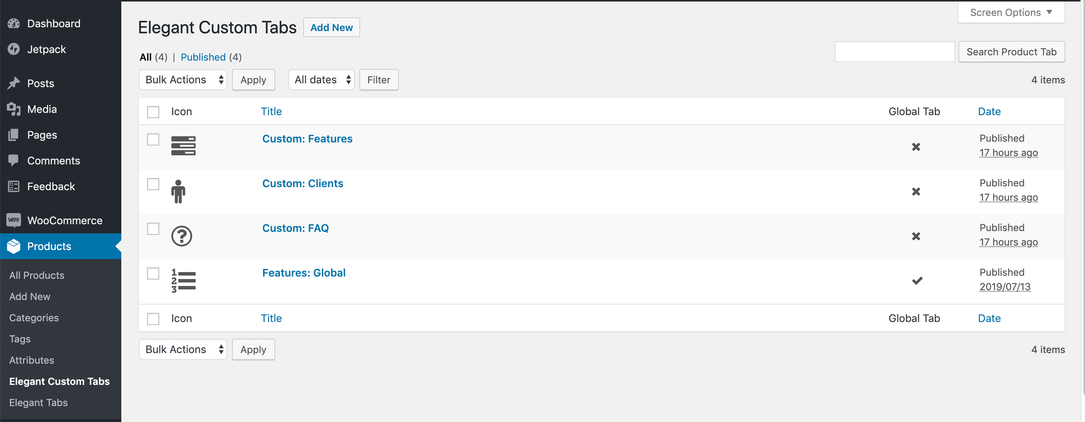Click the question mark icon for Custom: FAQ

[181, 236]
